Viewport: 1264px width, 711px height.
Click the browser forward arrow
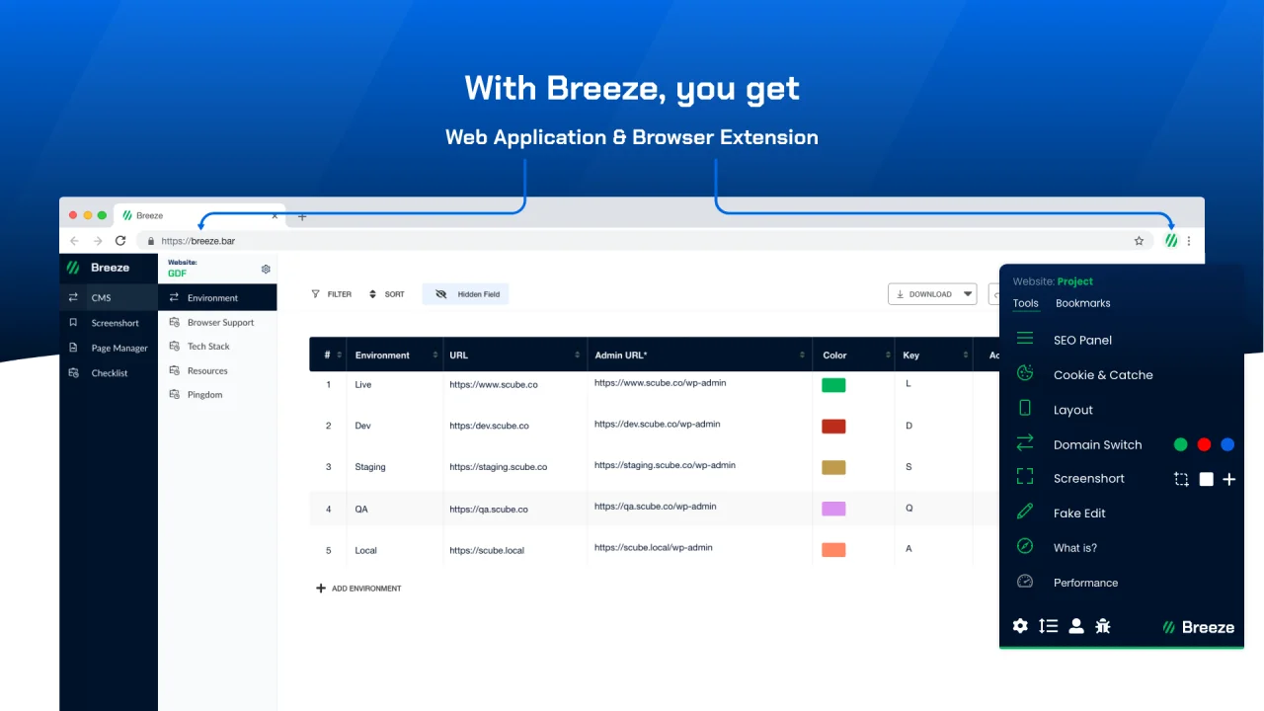(x=98, y=240)
